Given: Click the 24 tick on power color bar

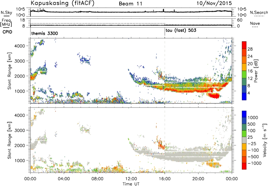Looking at the screenshot, I should 250,56.
